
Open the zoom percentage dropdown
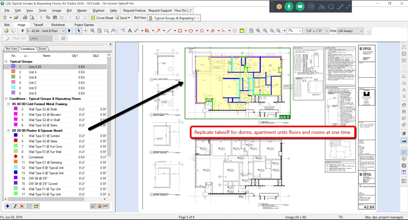tap(300, 31)
